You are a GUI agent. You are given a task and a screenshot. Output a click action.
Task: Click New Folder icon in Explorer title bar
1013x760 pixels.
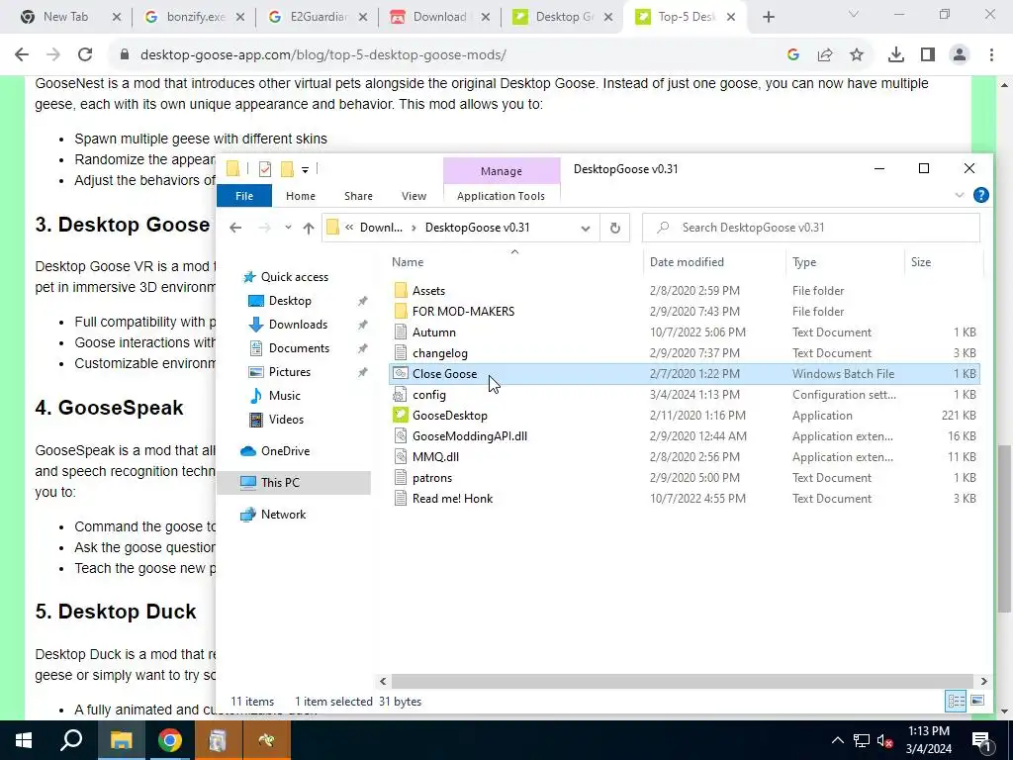(287, 169)
